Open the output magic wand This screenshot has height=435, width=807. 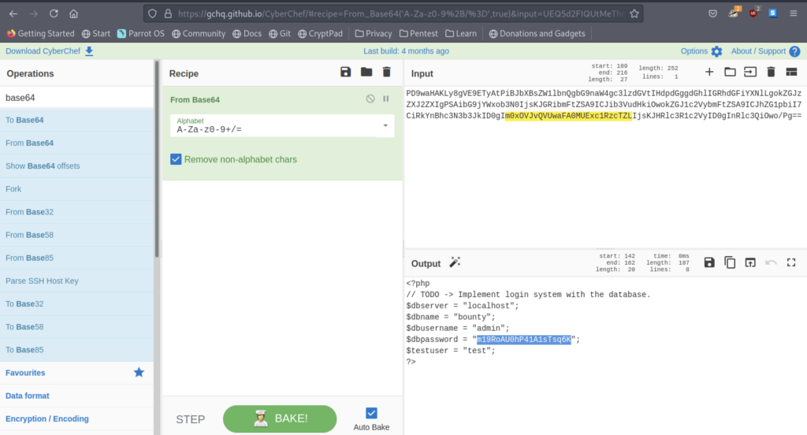(455, 262)
